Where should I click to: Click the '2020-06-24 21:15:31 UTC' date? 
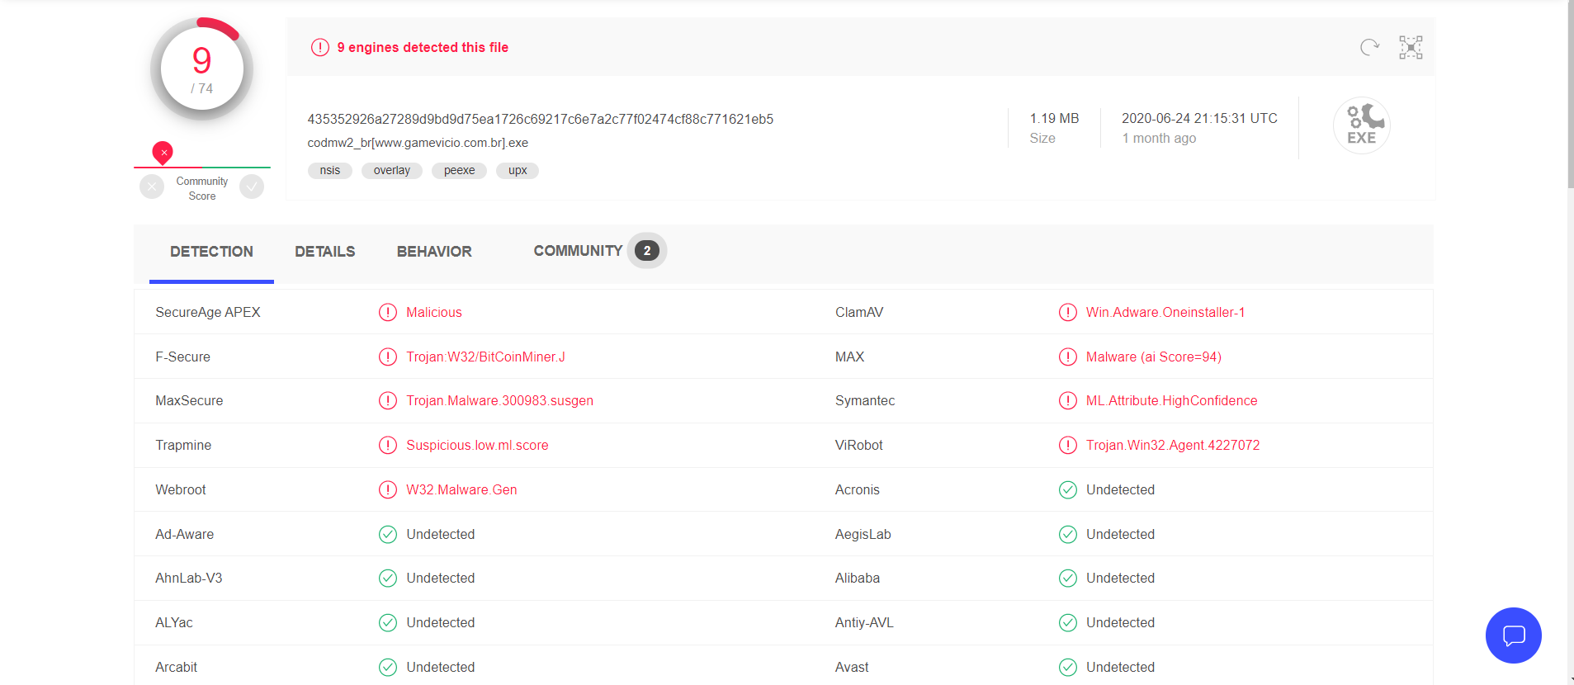coord(1199,118)
